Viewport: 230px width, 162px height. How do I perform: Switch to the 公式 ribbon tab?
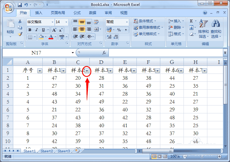77,13
